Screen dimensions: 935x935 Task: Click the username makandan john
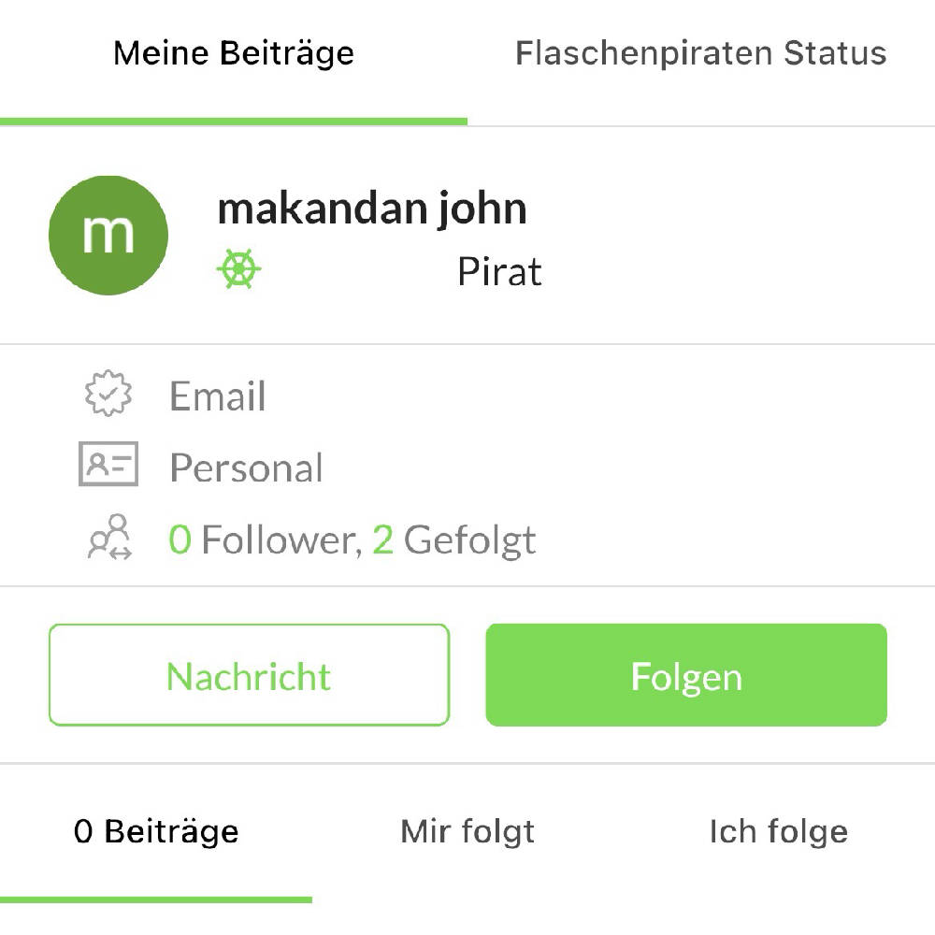tap(373, 208)
